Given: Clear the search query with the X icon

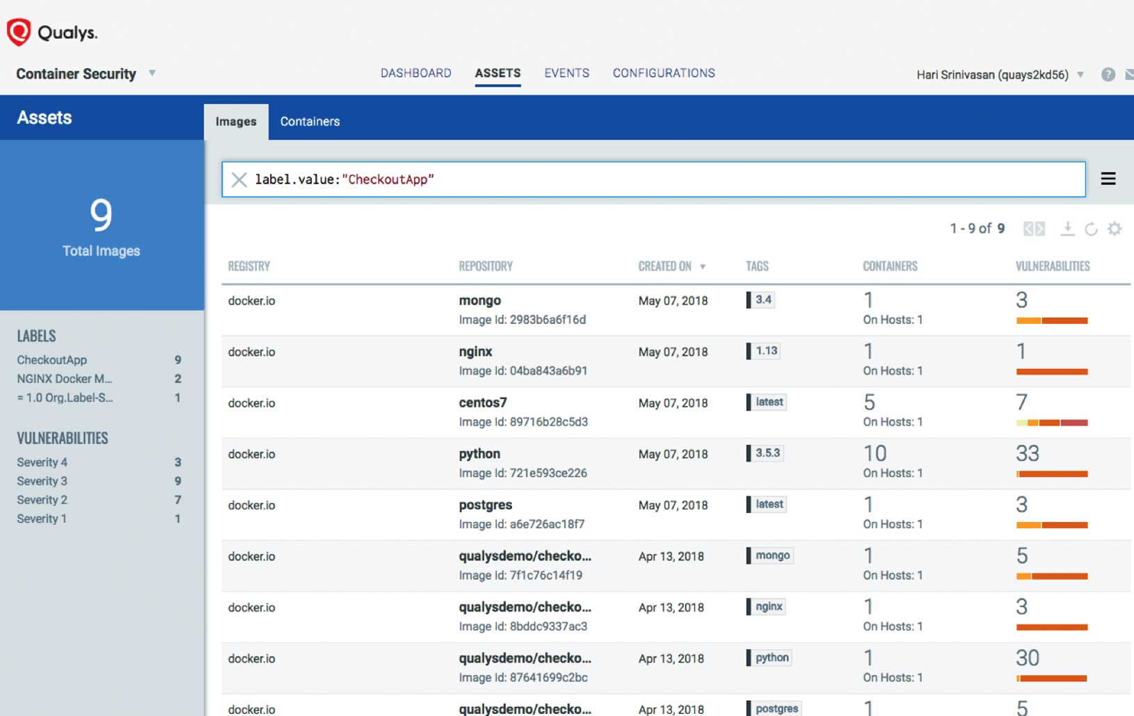Looking at the screenshot, I should [239, 180].
